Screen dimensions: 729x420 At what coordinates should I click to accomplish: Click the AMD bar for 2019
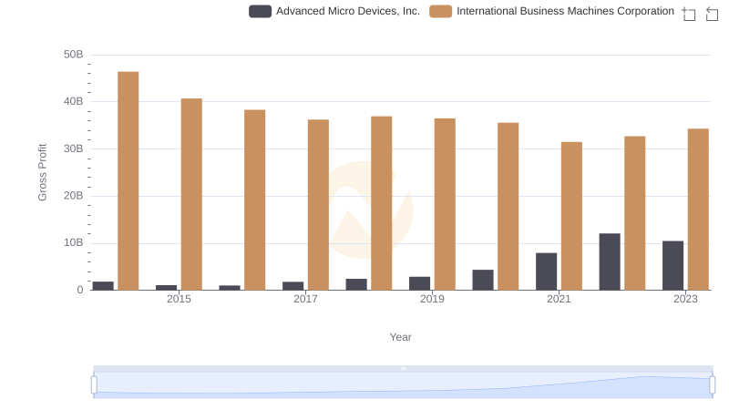click(419, 283)
